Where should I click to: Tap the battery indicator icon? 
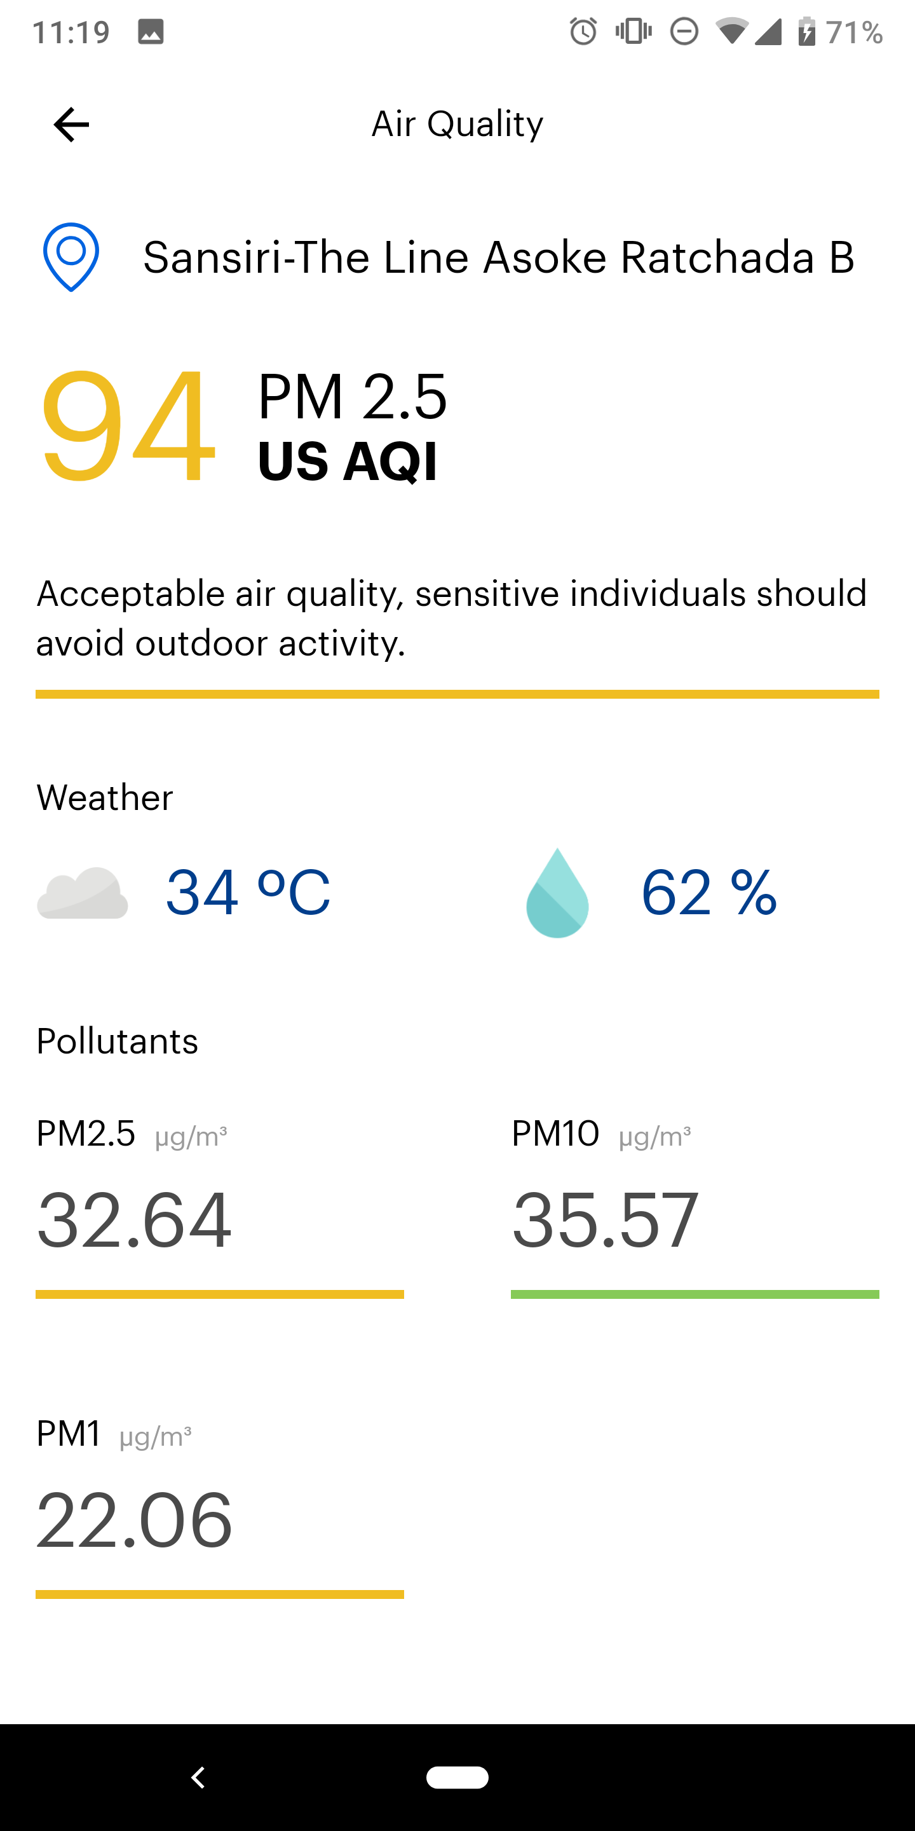point(806,32)
